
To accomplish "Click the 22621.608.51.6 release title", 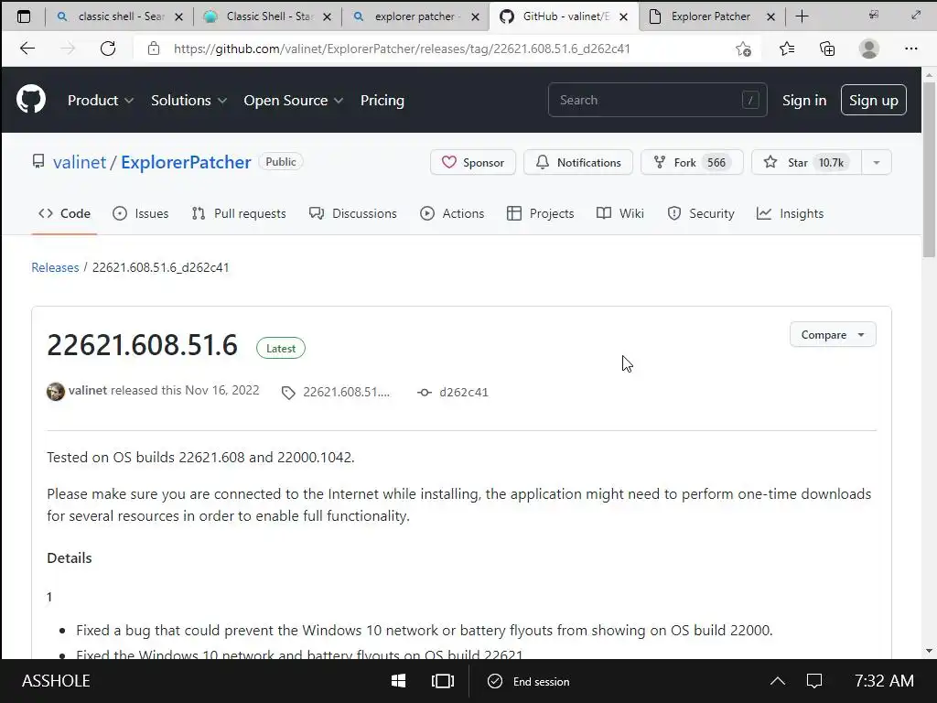I will point(142,345).
